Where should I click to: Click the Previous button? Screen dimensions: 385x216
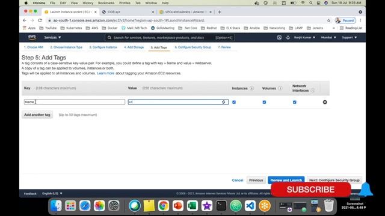[256, 180]
